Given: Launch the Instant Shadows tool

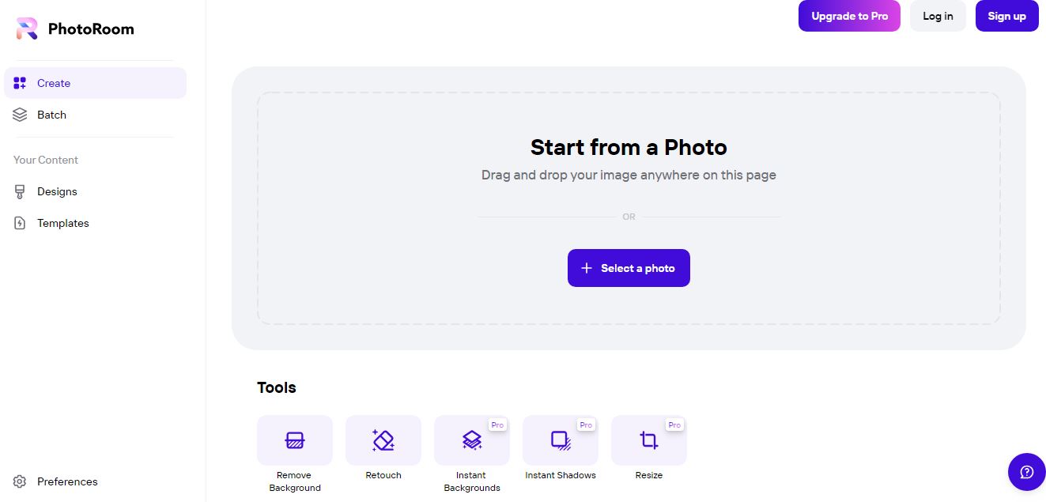Looking at the screenshot, I should click(561, 440).
